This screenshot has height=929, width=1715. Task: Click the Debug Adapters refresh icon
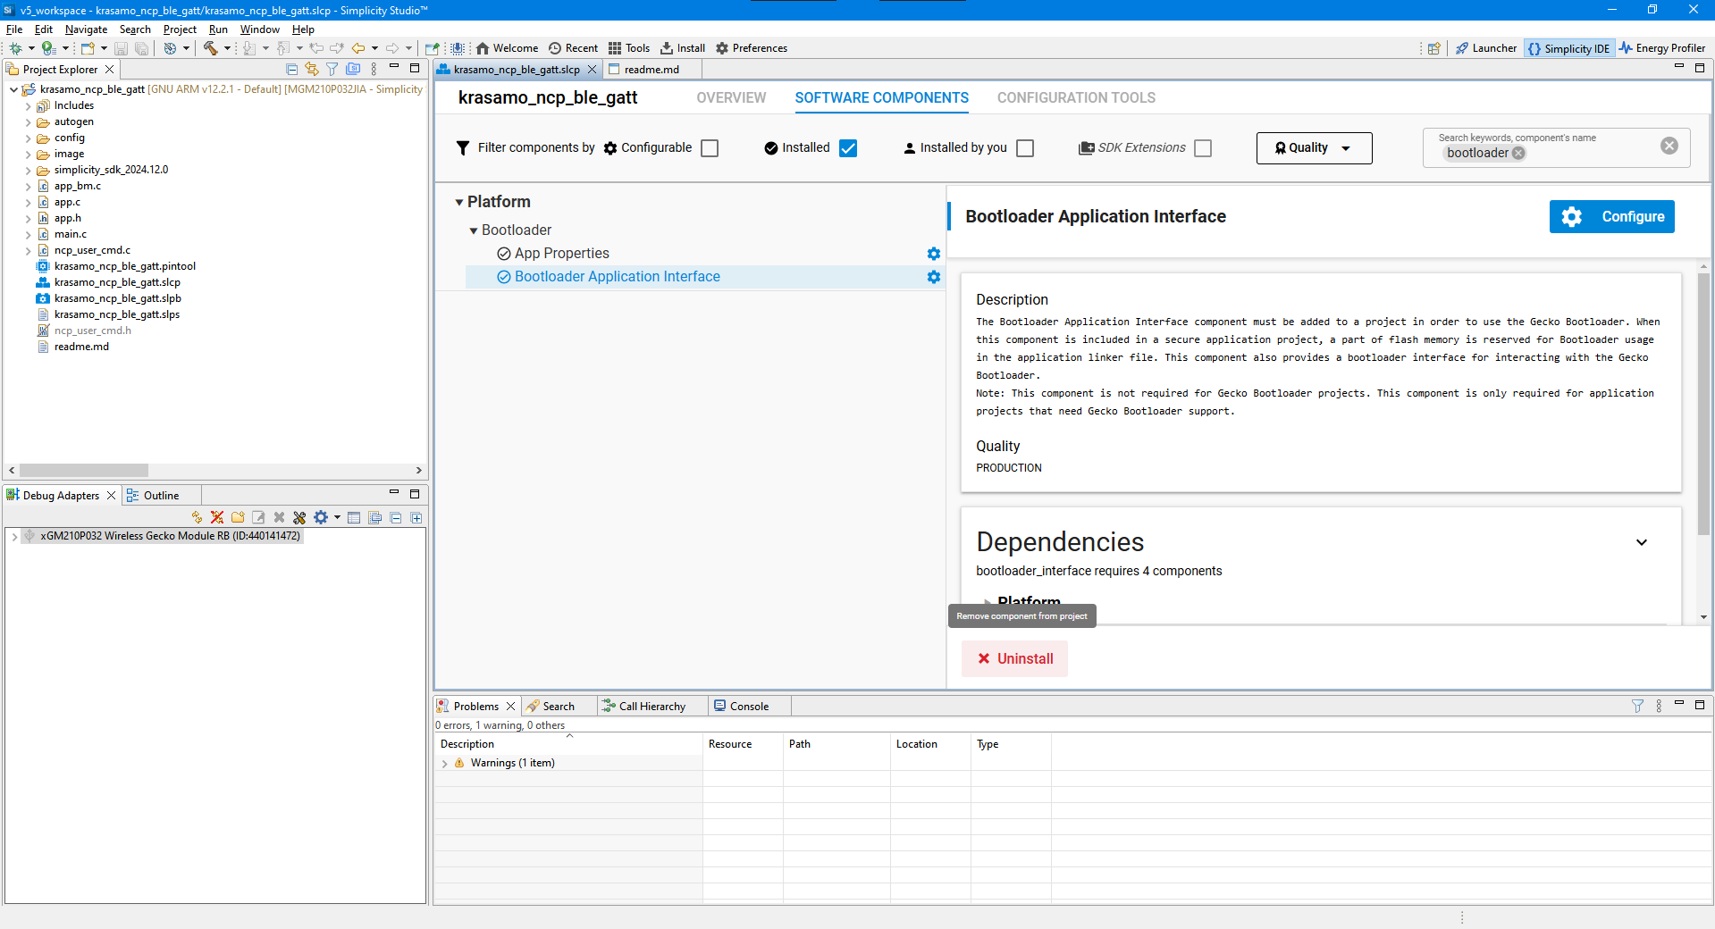[x=198, y=517]
